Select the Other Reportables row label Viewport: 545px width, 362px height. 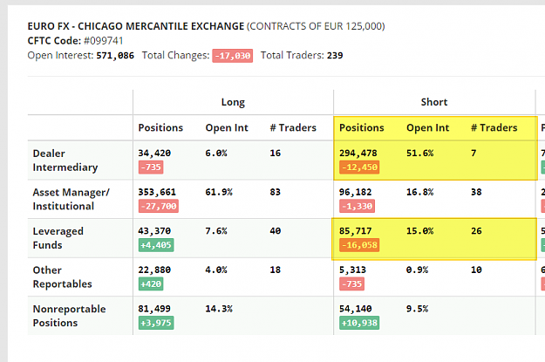(62, 277)
